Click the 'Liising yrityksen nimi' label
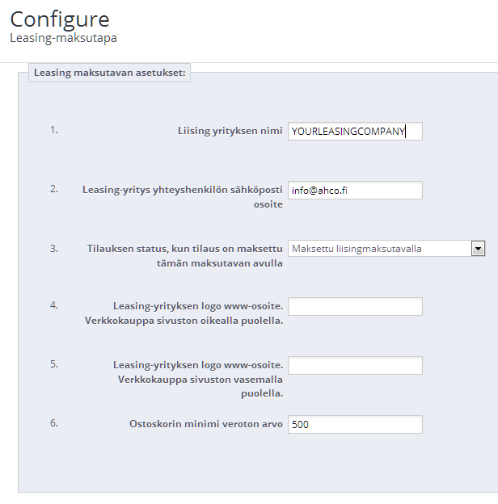 (230, 131)
